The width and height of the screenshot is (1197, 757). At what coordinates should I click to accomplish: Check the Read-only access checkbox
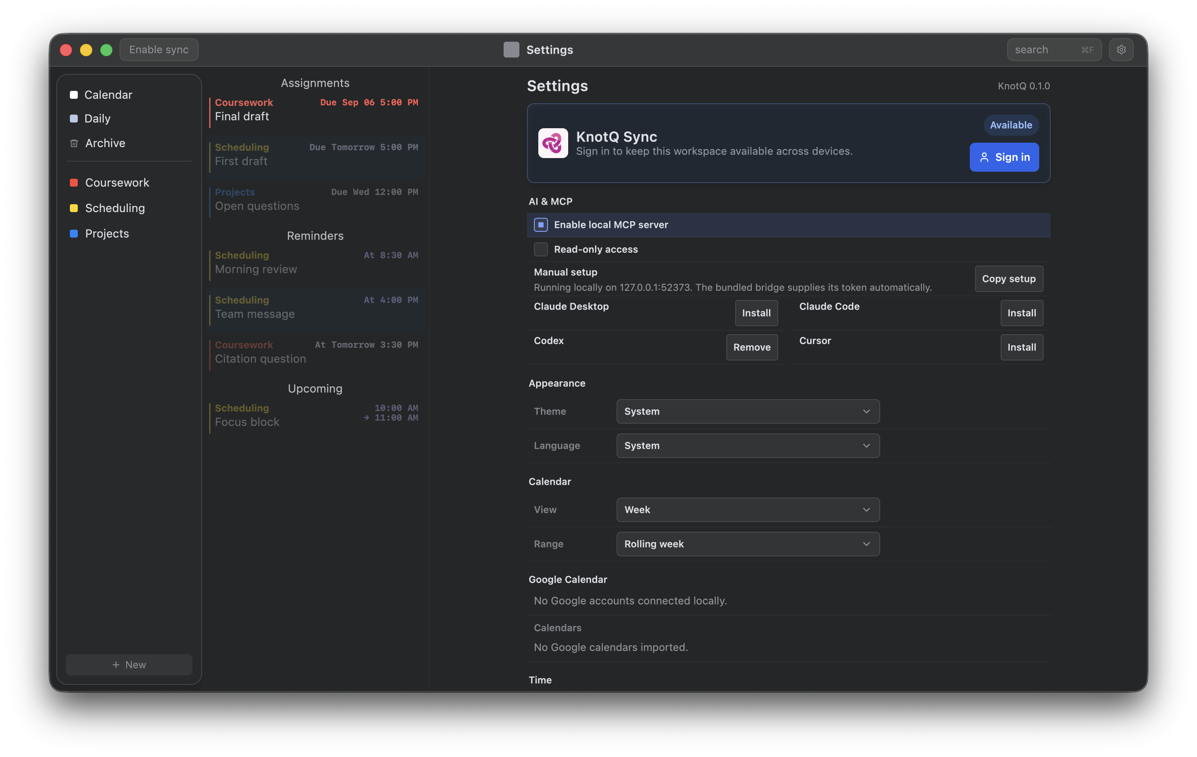[541, 249]
